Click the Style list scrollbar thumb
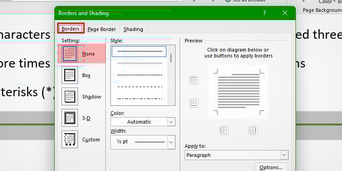Screen dimensions: 342x171 [171, 58]
